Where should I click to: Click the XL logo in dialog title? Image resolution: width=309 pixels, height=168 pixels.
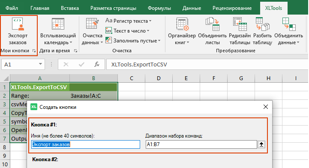click(x=34, y=107)
